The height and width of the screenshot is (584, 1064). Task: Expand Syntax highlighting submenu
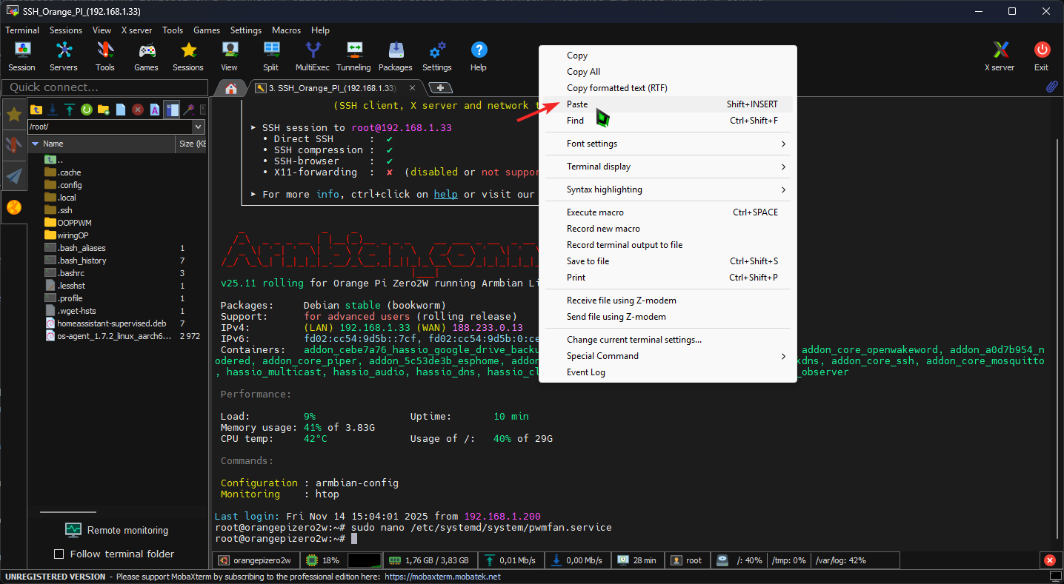coord(668,189)
